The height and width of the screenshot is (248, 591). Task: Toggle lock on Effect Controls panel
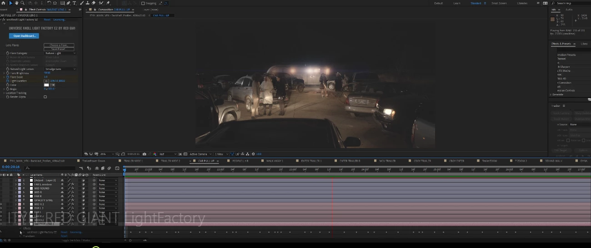[26, 10]
